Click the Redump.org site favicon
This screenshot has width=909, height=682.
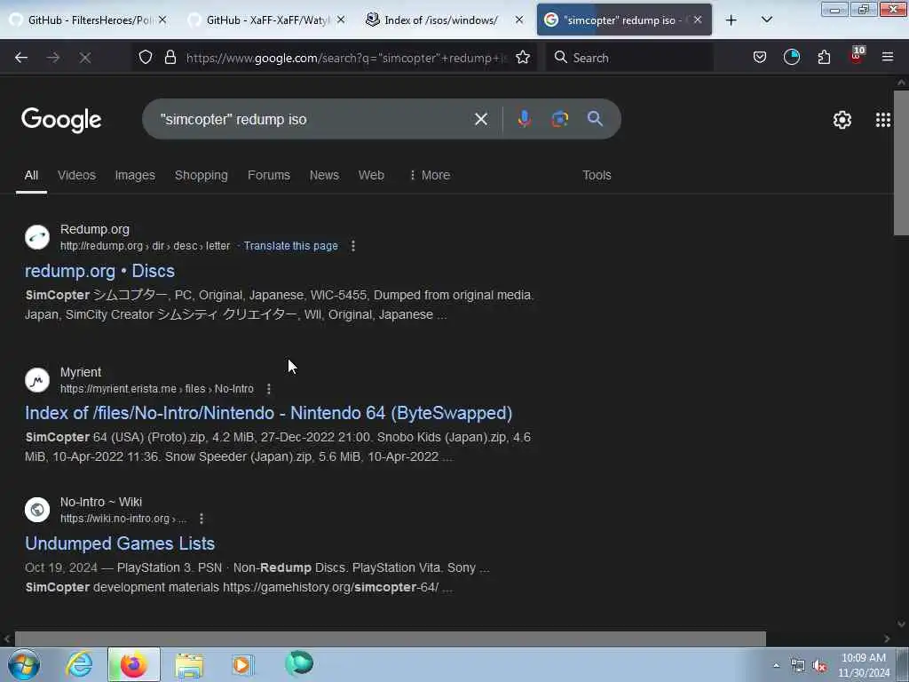click(37, 237)
